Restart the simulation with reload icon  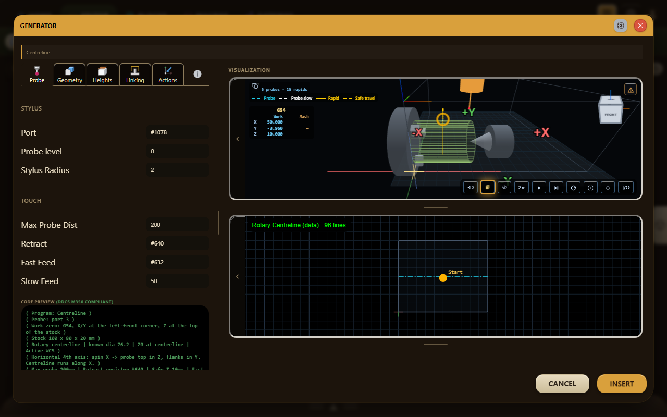click(573, 187)
